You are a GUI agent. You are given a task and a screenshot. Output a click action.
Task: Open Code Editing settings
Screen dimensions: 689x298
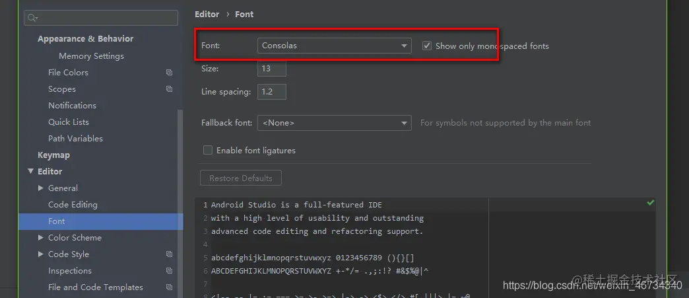tap(73, 205)
